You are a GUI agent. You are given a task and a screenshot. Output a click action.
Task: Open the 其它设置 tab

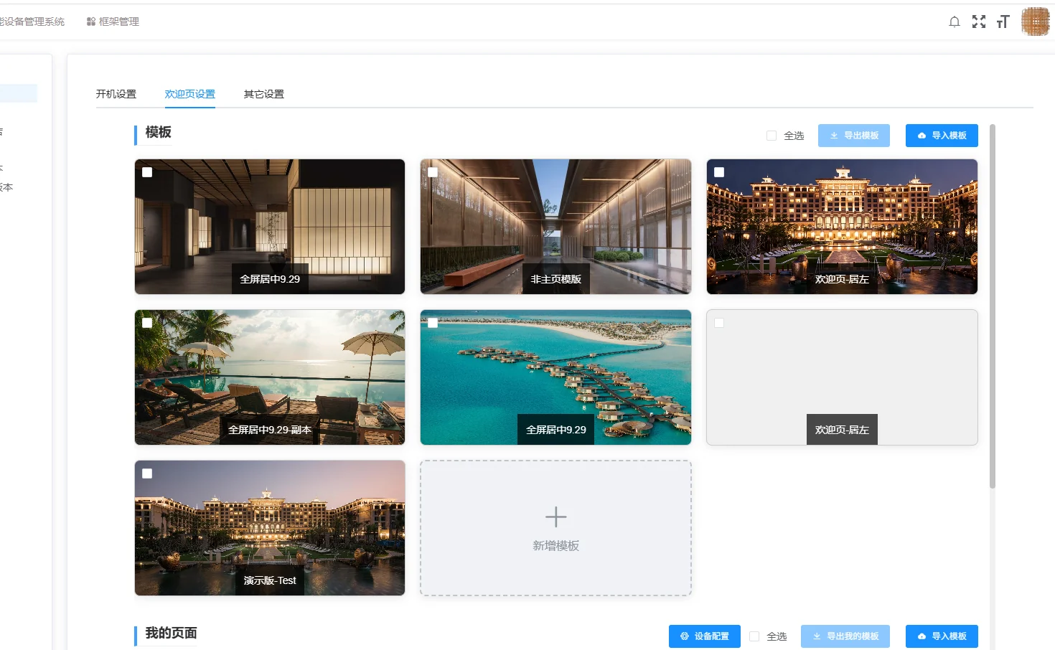(264, 94)
